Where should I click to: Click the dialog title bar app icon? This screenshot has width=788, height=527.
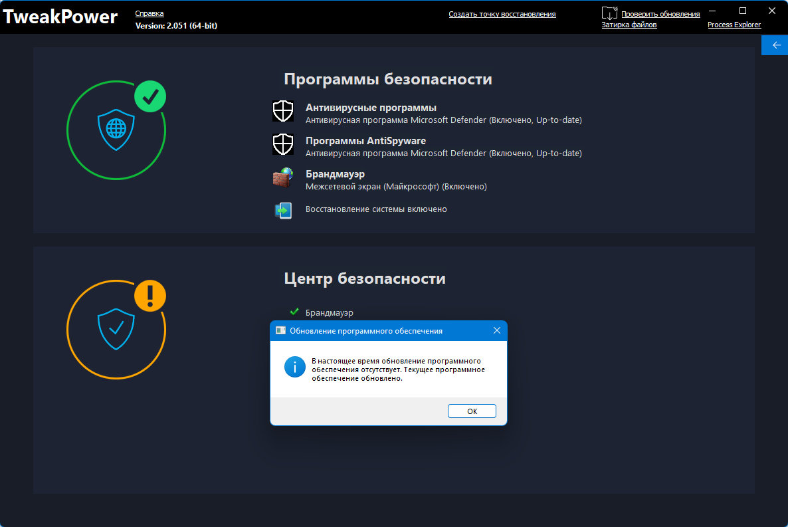[x=280, y=330]
